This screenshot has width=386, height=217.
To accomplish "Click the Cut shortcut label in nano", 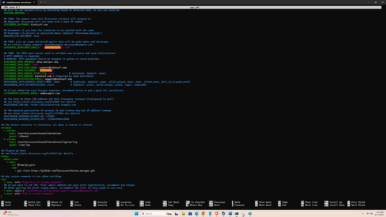I will pyautogui.click(x=76, y=202).
